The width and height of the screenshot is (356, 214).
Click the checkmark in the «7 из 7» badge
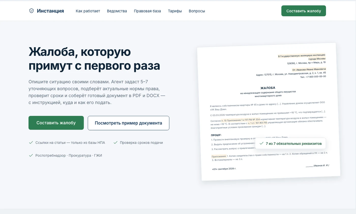coord(261,144)
